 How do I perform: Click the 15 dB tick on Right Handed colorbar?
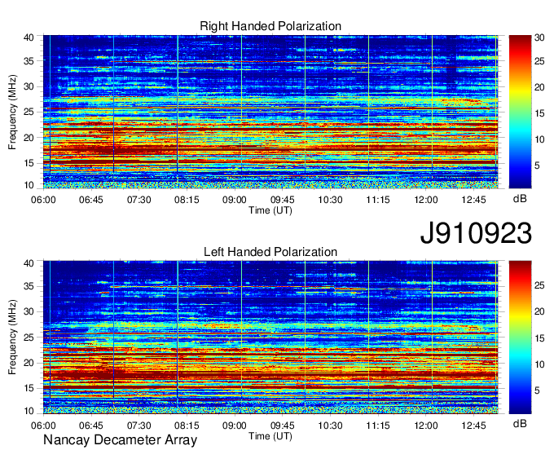coord(539,113)
